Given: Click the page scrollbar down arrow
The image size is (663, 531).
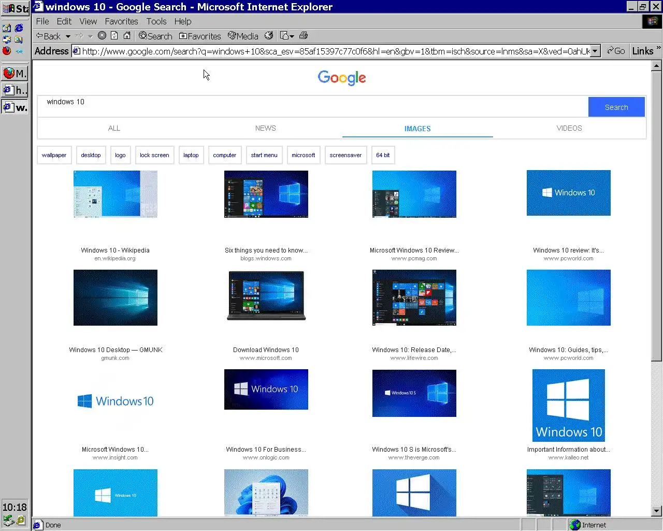Looking at the screenshot, I should (656, 511).
